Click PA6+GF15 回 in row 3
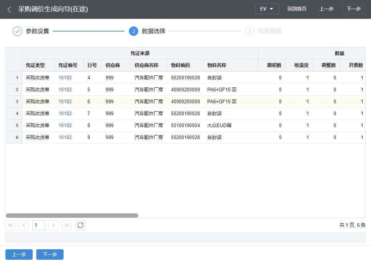Screen dimensions: 371x263 [x=222, y=101]
